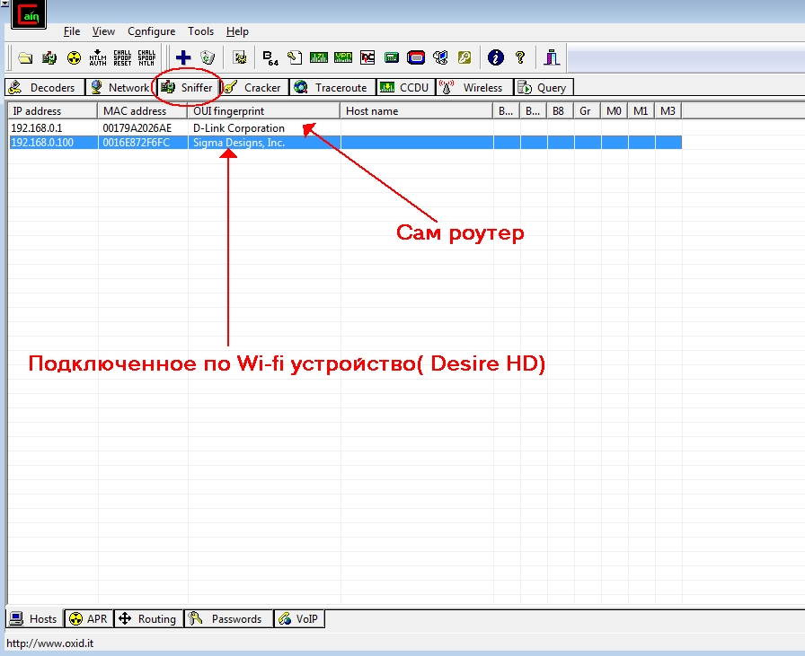805x656 pixels.
Task: Toggle Start/Stop Sniffer toolbar icon
Action: (49, 57)
